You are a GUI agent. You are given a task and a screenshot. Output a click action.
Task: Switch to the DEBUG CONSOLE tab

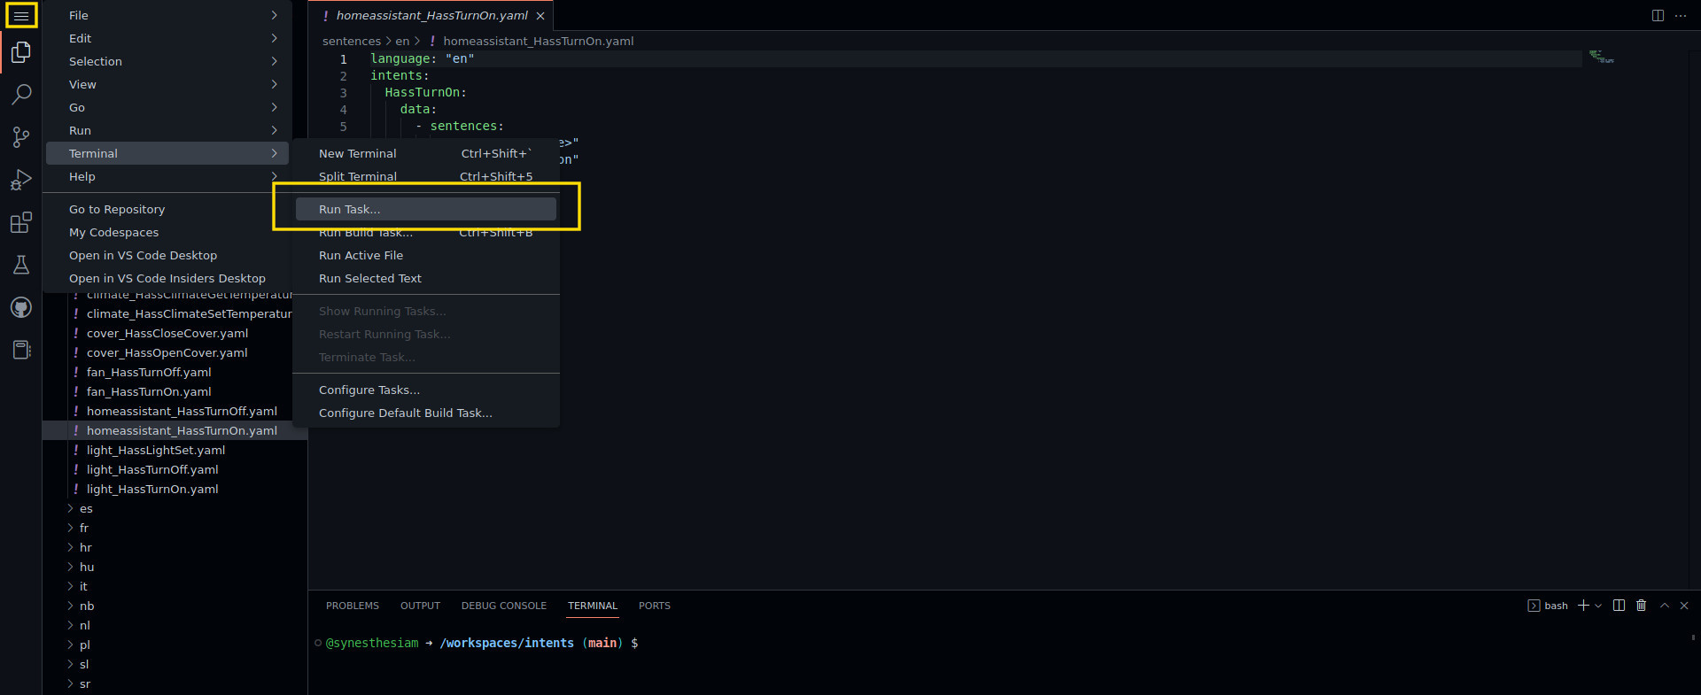(503, 606)
